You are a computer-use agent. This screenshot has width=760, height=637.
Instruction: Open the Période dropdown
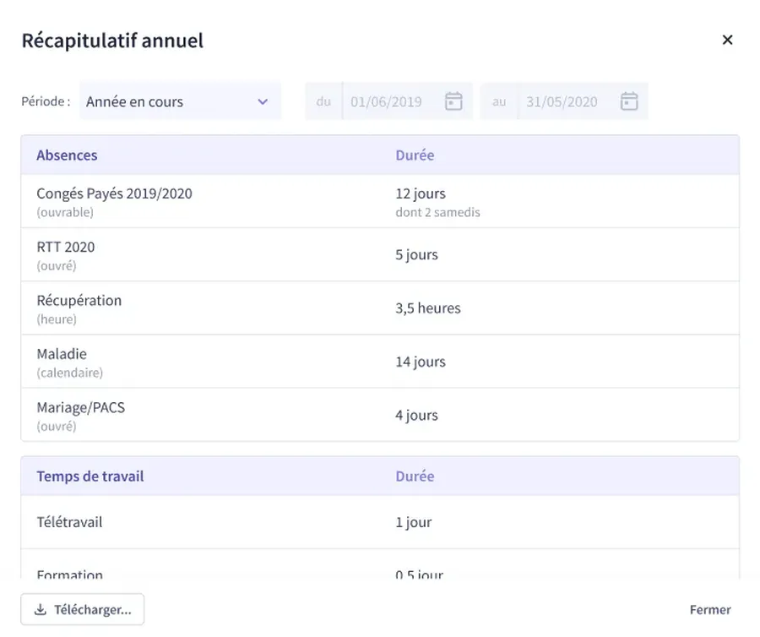179,101
